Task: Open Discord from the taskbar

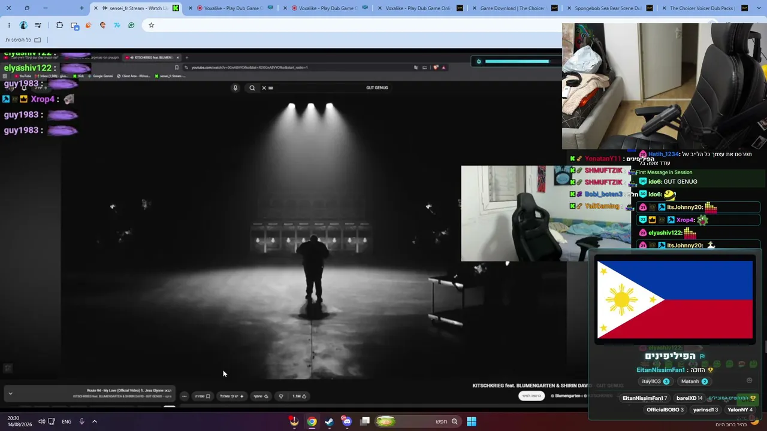Action: tap(347, 421)
